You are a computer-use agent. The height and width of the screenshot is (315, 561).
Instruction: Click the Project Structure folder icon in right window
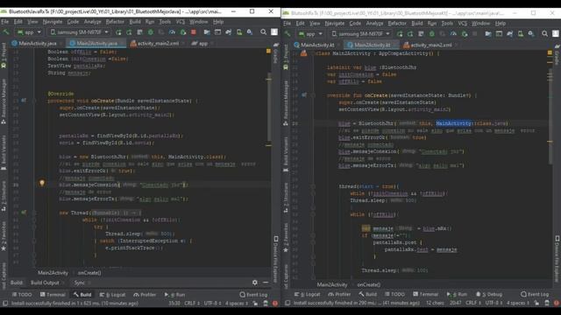488,33
